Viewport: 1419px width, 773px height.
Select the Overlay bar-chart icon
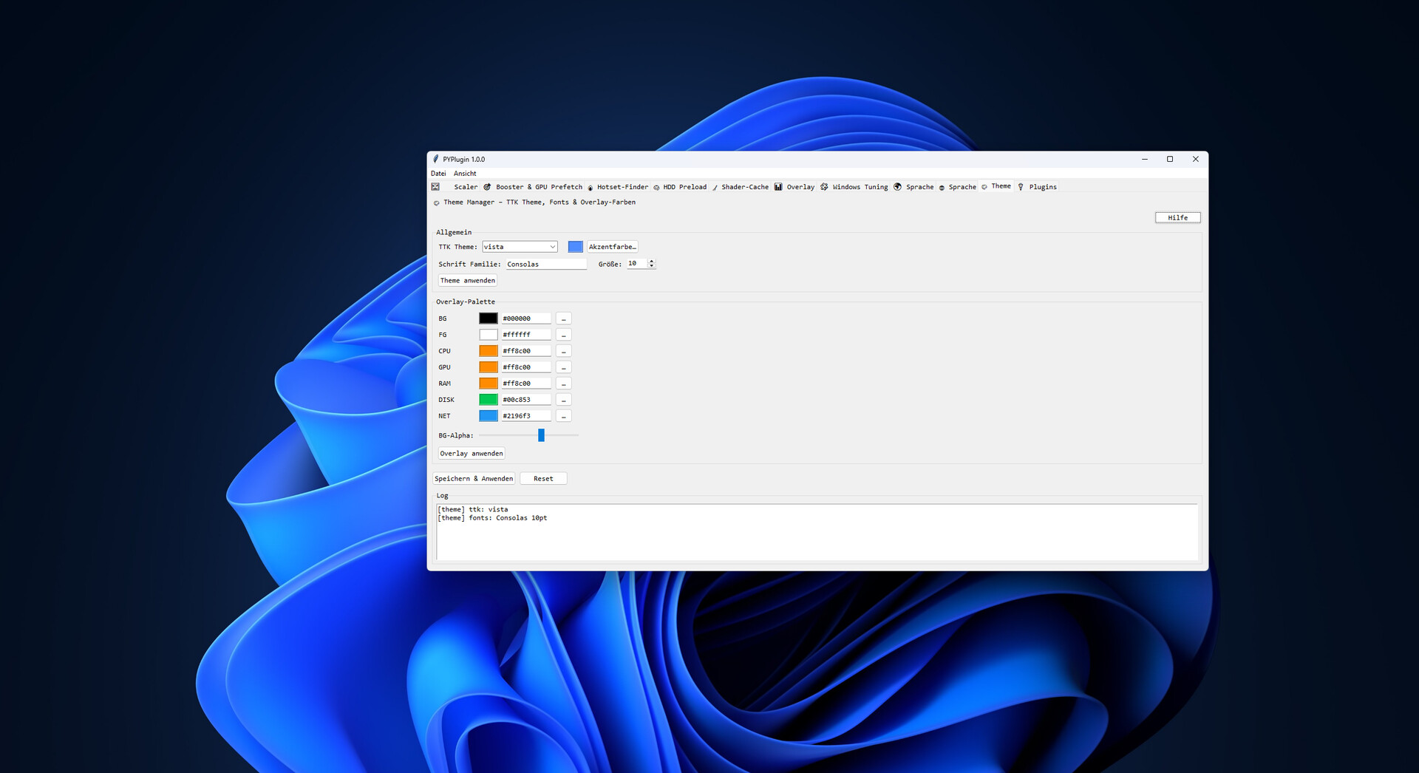coord(777,187)
